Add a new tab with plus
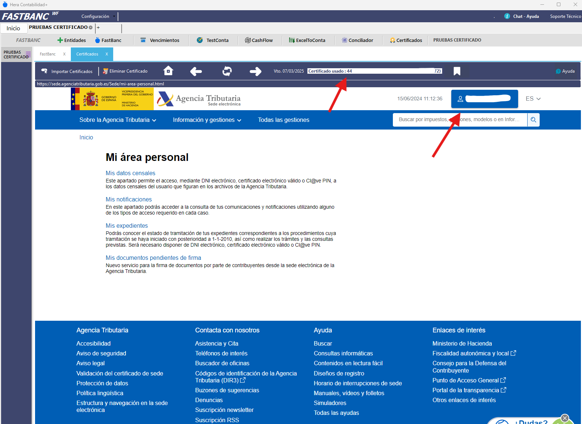Image resolution: width=582 pixels, height=424 pixels. point(98,27)
